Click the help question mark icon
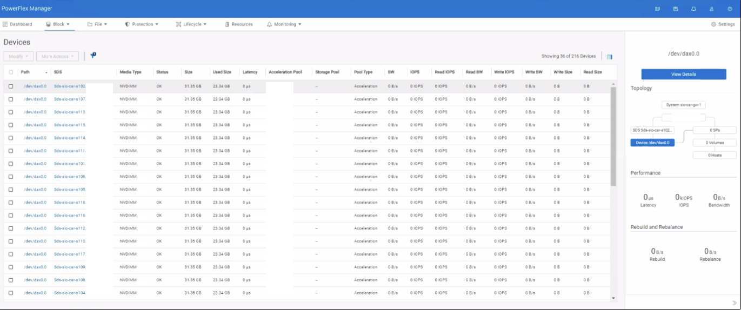The width and height of the screenshot is (741, 310). 730,9
